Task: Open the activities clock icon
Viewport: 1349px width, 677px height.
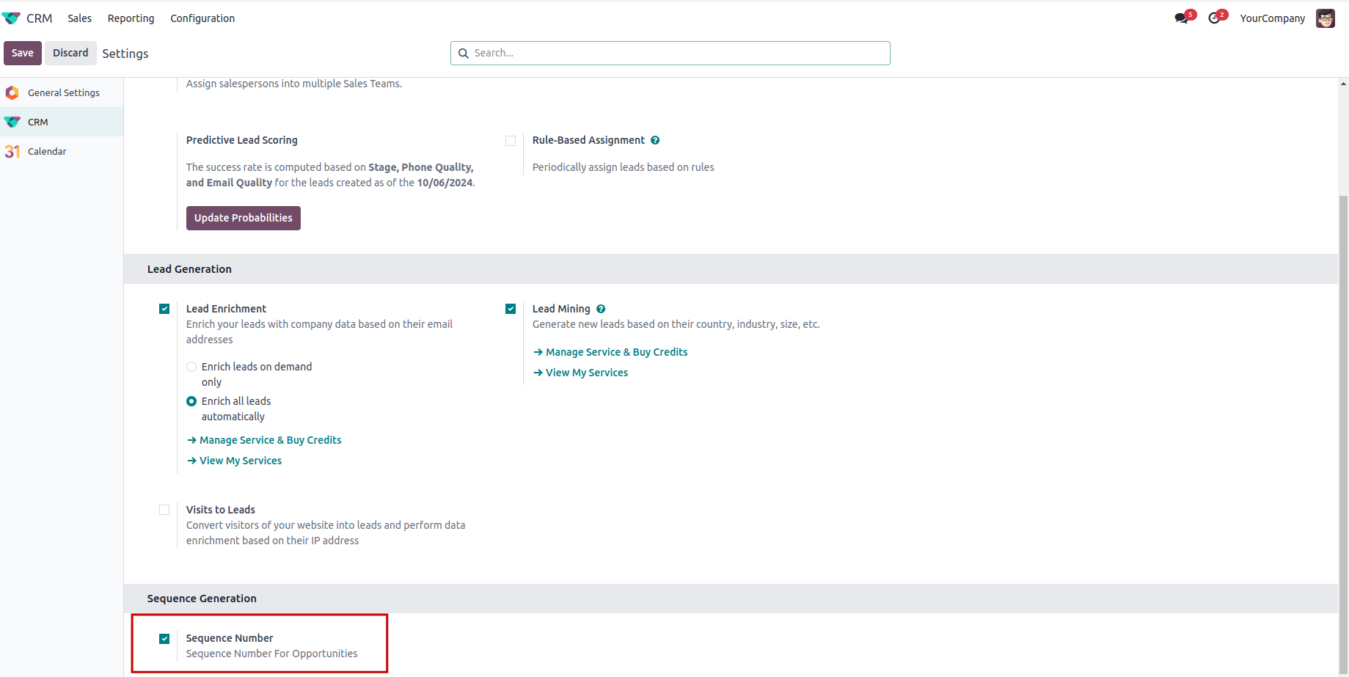Action: [x=1215, y=18]
